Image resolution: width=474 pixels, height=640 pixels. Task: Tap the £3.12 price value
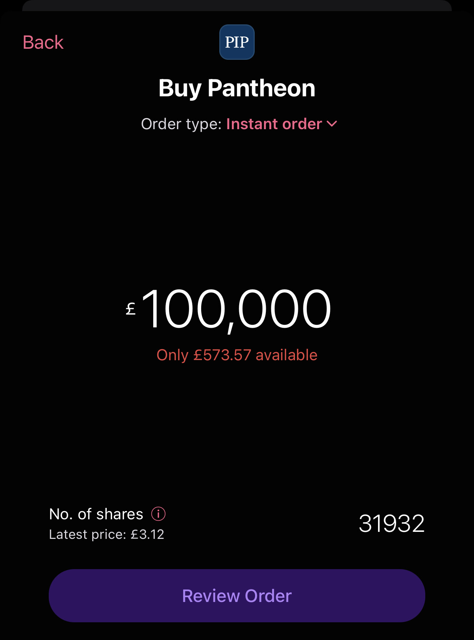[147, 534]
